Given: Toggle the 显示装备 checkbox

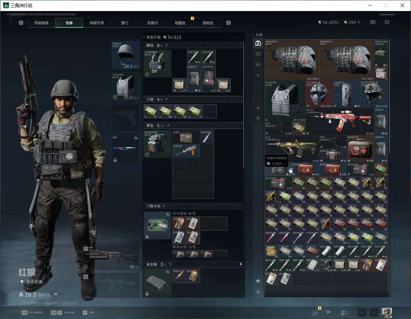Looking at the screenshot, I should 22,282.
